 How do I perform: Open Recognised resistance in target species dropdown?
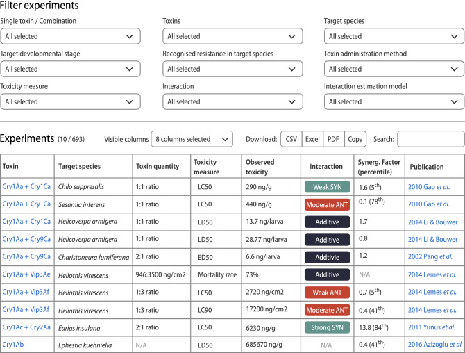click(232, 69)
